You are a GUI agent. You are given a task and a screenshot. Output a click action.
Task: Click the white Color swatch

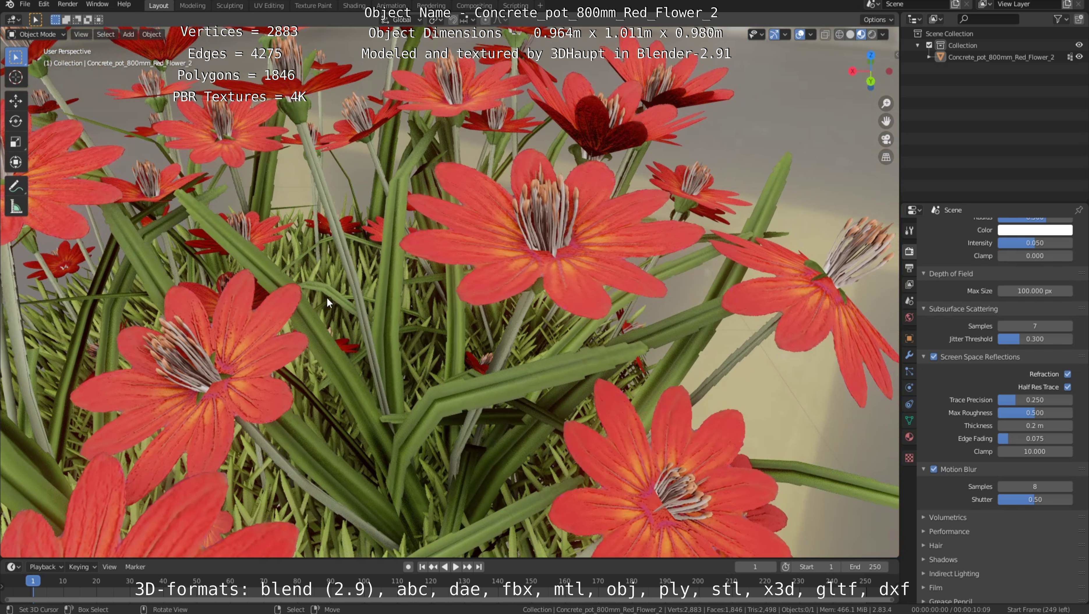[x=1035, y=230]
